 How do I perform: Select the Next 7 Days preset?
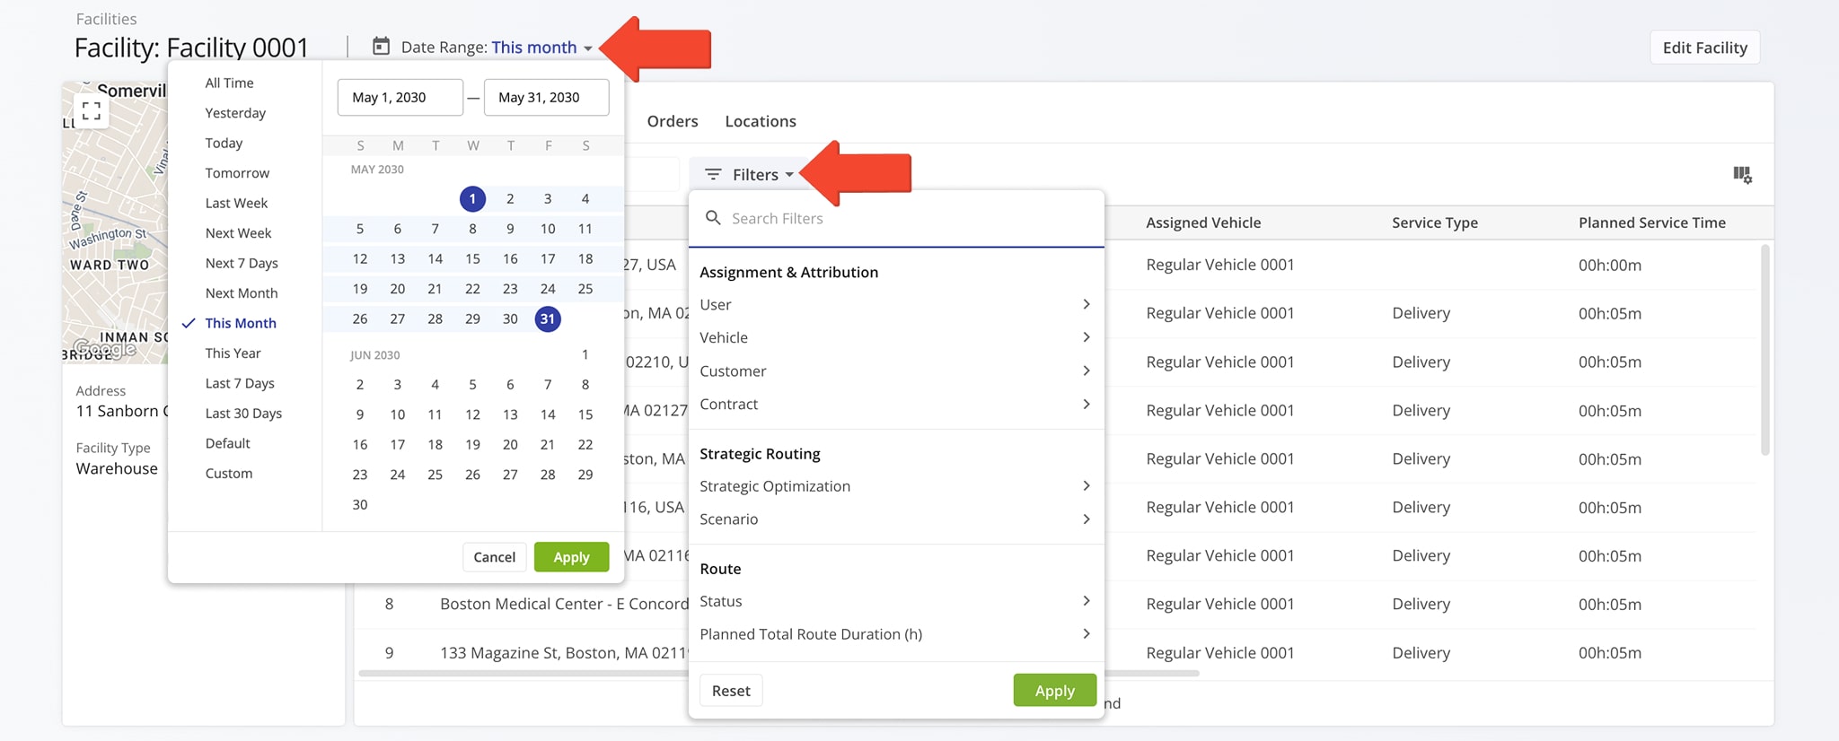pos(242,263)
